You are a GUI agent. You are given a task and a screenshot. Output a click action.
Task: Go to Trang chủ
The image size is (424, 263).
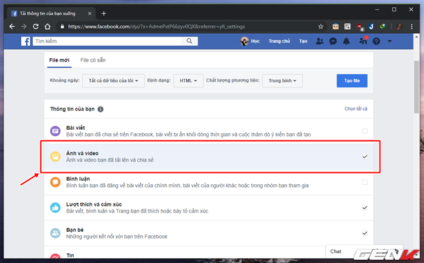[x=279, y=41]
